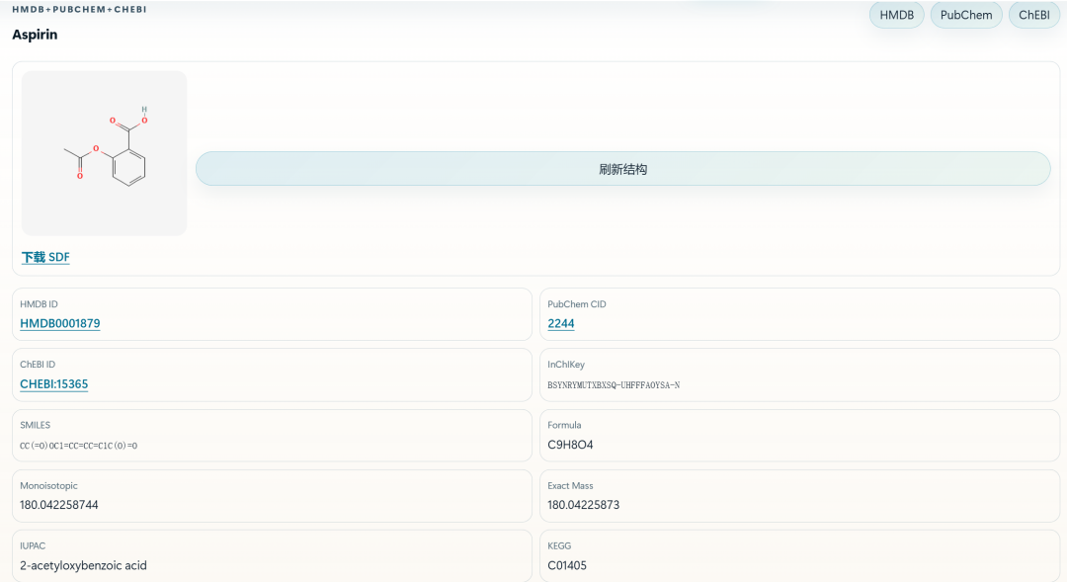Click the HMDB+PUBCHEM+CHEBI header label
The width and height of the screenshot is (1067, 582).
(79, 10)
